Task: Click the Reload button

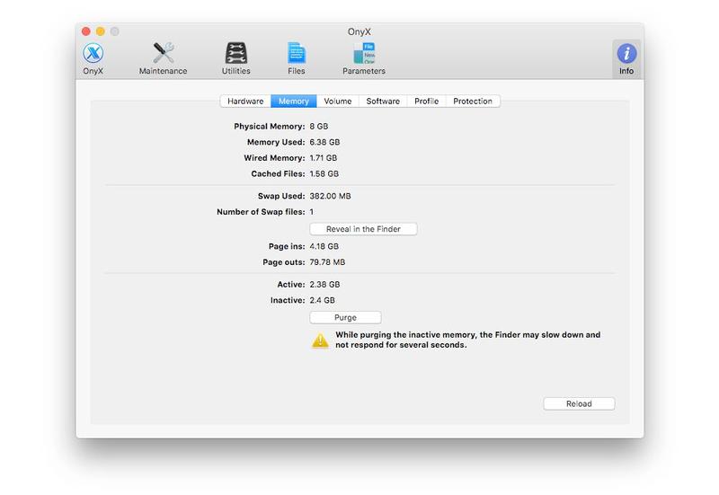Action: (x=579, y=403)
